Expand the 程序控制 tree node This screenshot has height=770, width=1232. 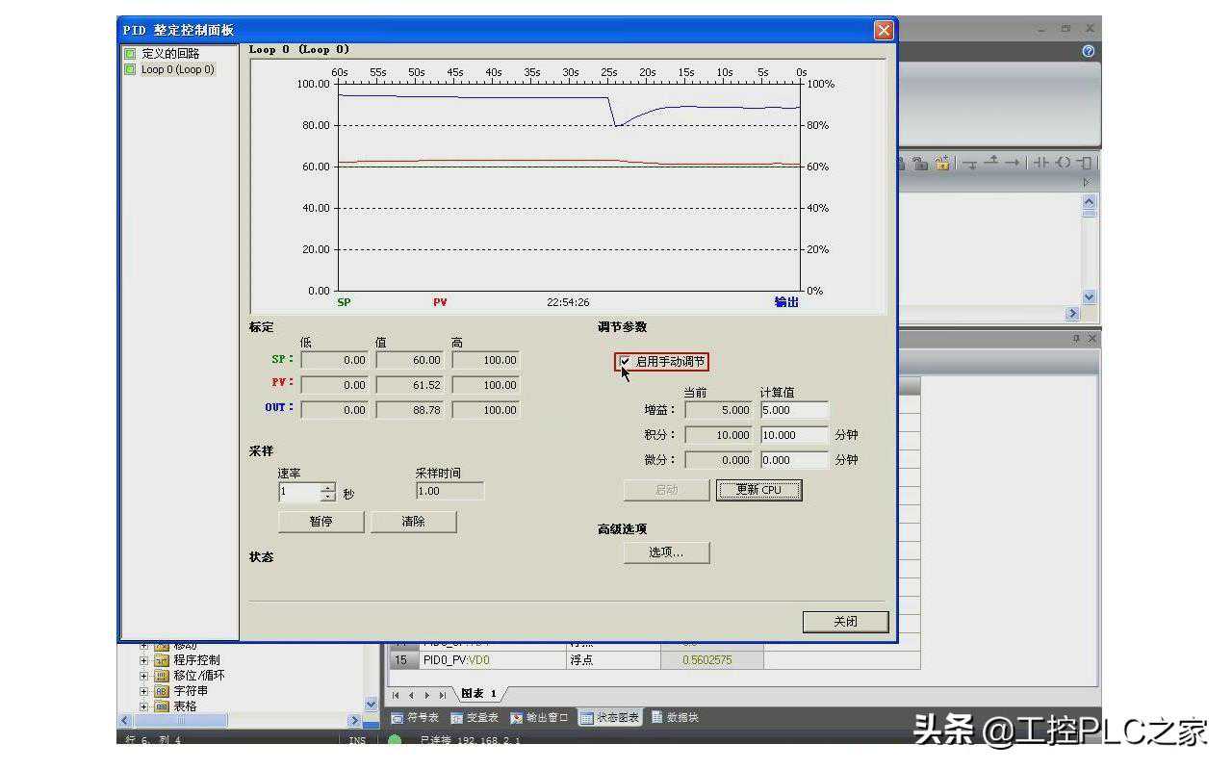[x=144, y=660]
